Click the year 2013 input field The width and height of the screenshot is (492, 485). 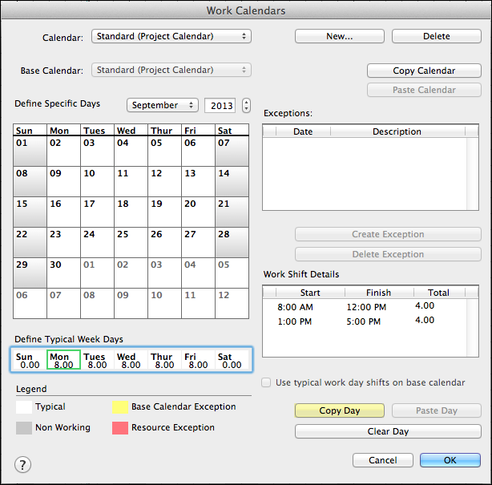coord(222,106)
